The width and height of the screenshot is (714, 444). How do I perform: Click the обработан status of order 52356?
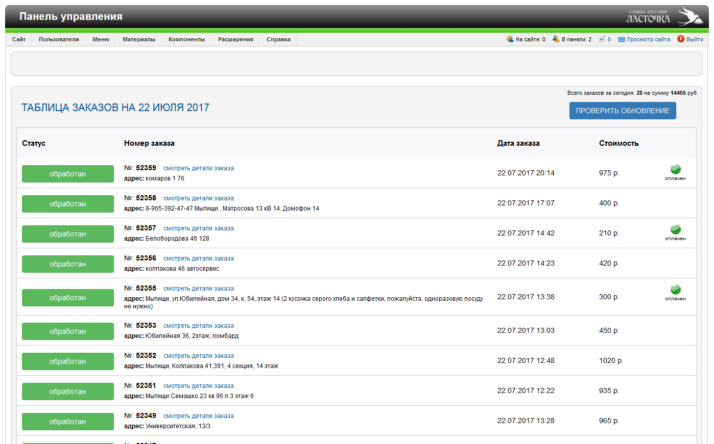coord(67,264)
